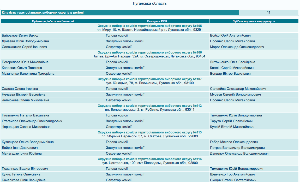Click the district commission №114 heading
Image resolution: width=300 pixels, height=182 pixels.
[150, 159]
